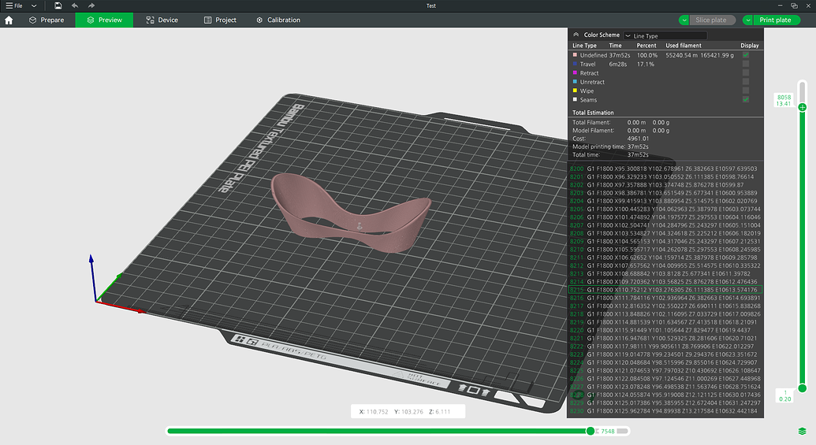This screenshot has height=445, width=816.
Task: Click the 8058 layer value label
Action: 784,97
